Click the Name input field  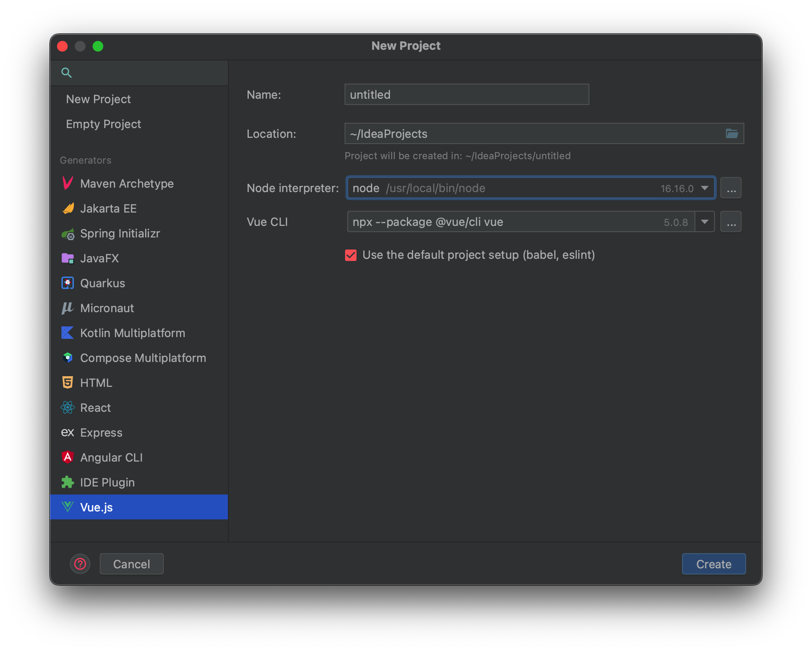point(467,95)
